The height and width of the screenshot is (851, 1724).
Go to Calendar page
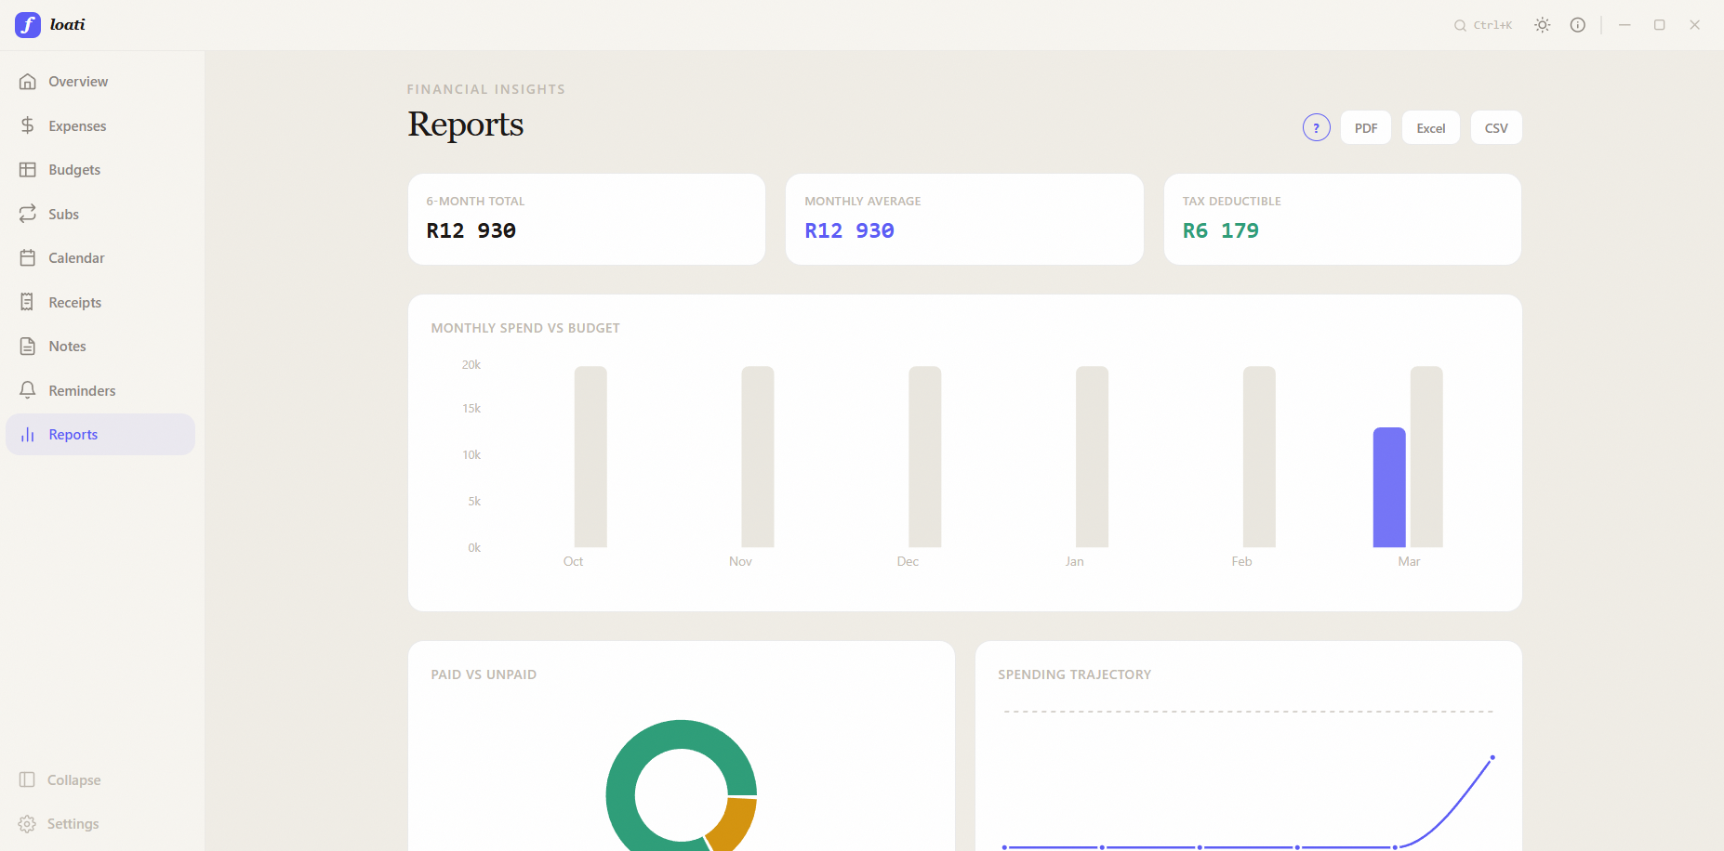tap(100, 258)
